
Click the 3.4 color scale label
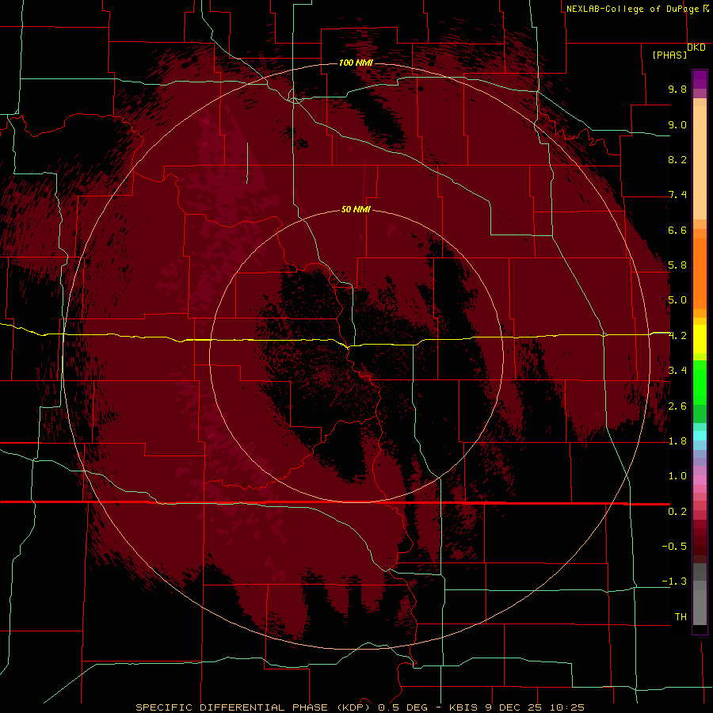coord(677,371)
